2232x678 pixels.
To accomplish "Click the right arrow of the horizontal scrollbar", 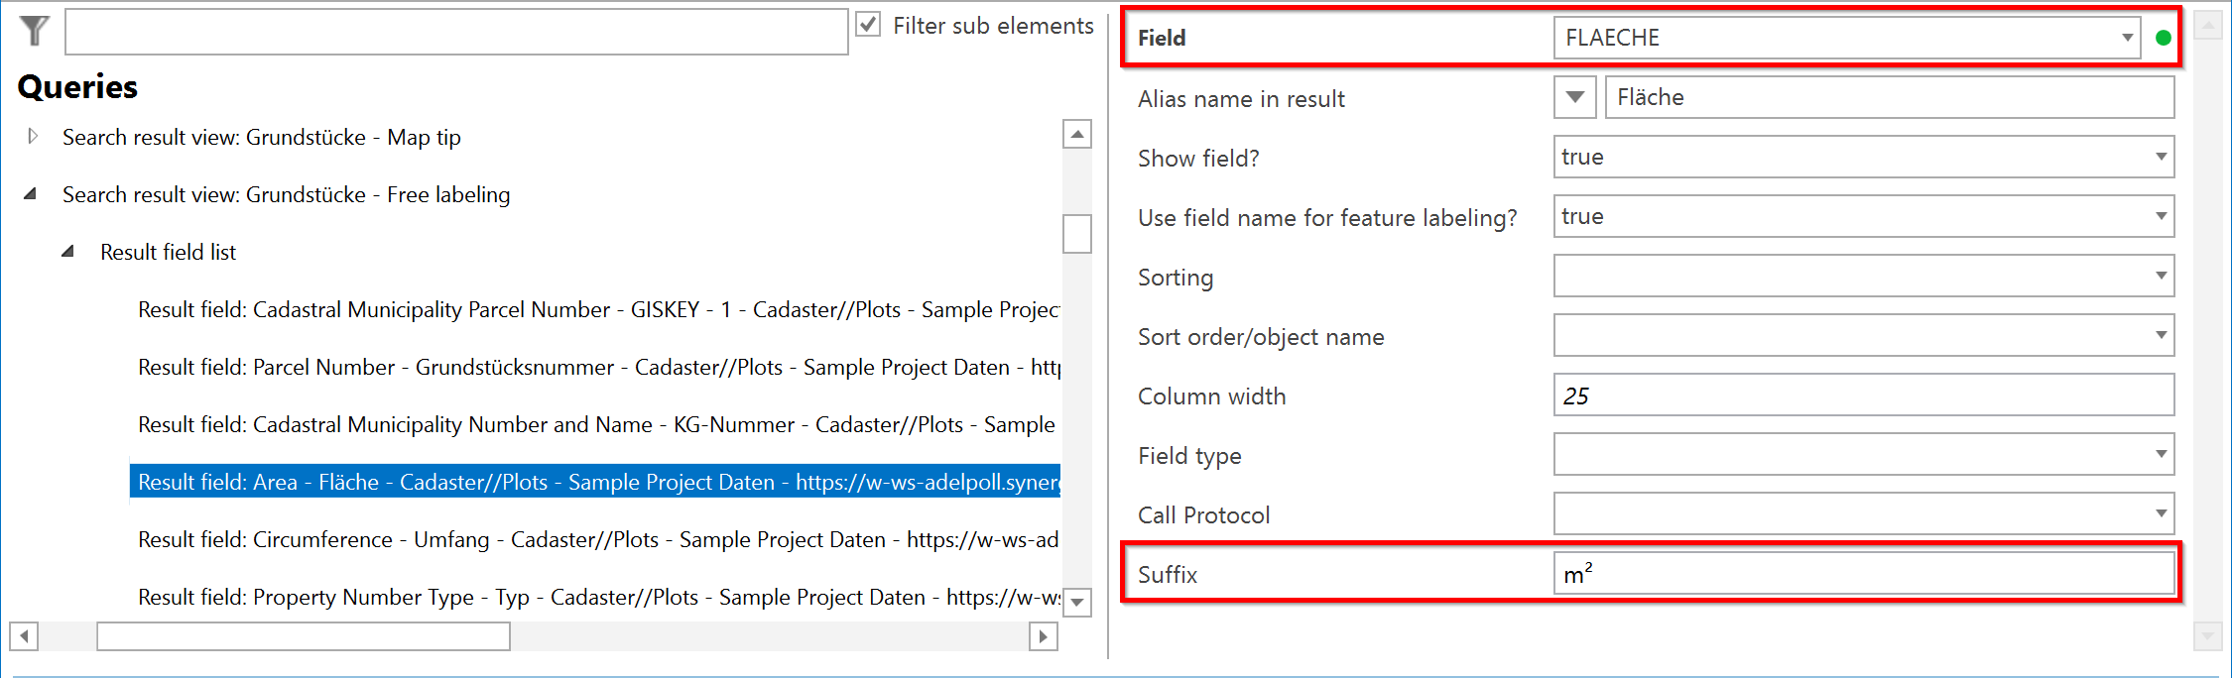I will click(x=1042, y=635).
